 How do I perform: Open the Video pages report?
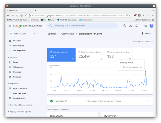18,67
